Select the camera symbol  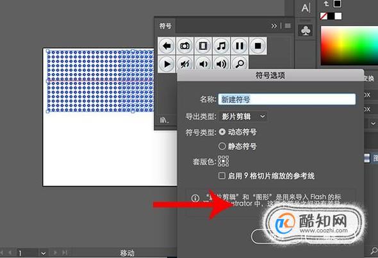(185, 45)
